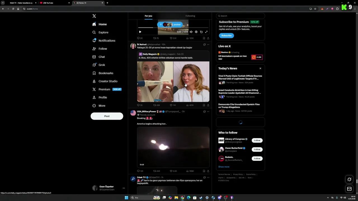The height and width of the screenshot is (201, 358).
Task: Open the Grok floating button at bottom right
Action: [349, 180]
